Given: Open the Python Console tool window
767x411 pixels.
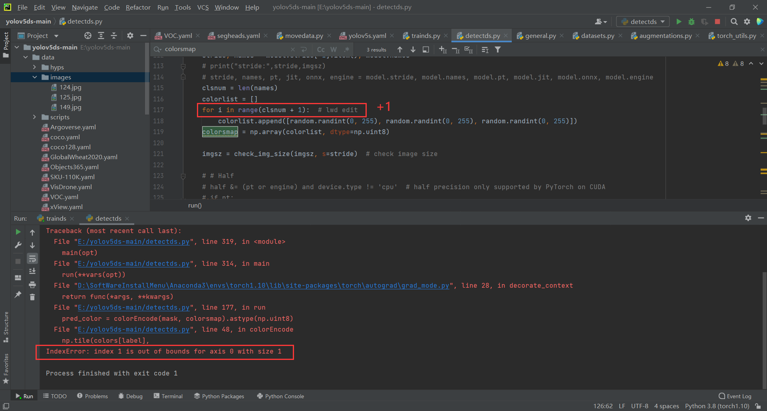Looking at the screenshot, I should point(280,396).
